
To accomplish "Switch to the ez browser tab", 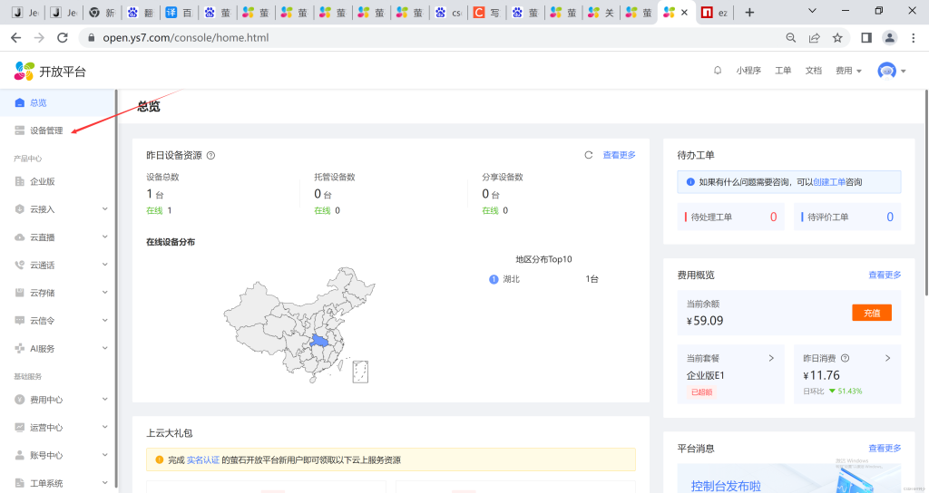I will pyautogui.click(x=714, y=13).
